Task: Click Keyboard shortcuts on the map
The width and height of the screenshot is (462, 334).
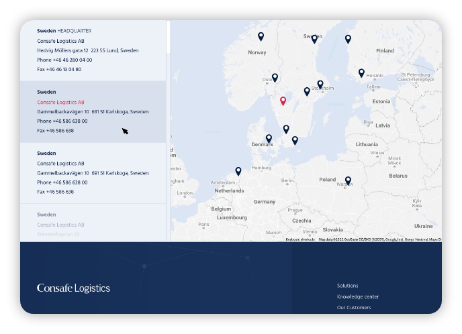Action: pos(300,239)
